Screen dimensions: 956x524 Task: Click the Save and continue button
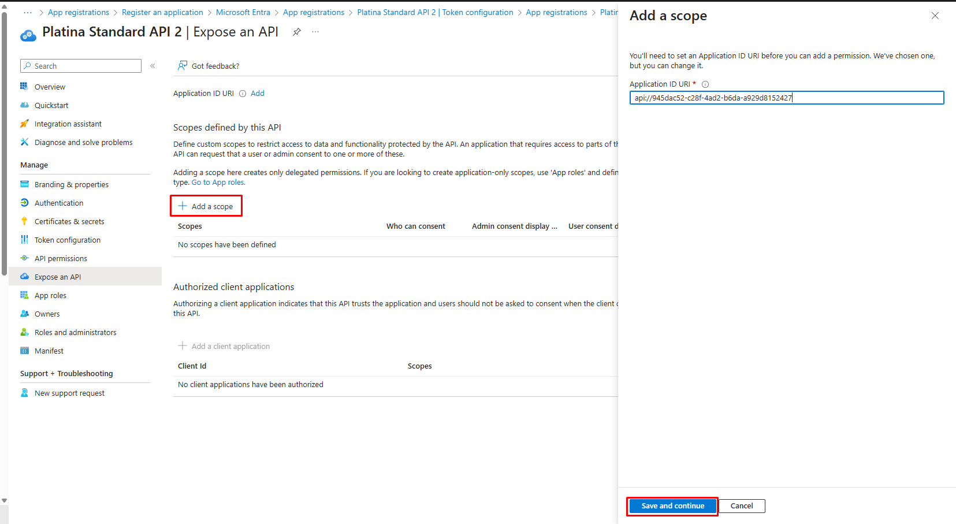672,506
